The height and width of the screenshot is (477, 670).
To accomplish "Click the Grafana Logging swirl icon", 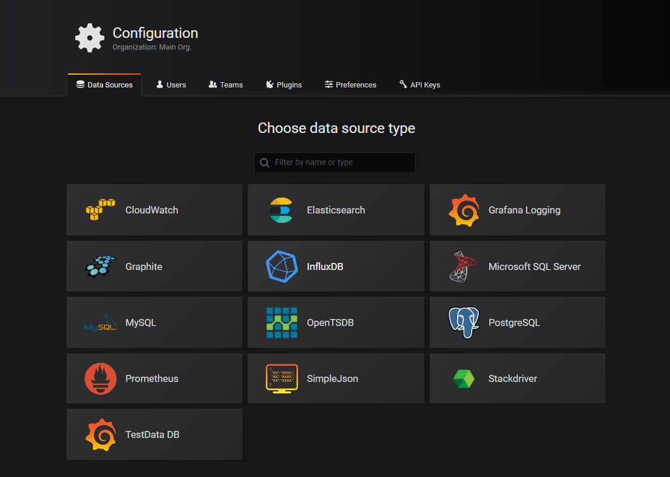I will pos(464,210).
